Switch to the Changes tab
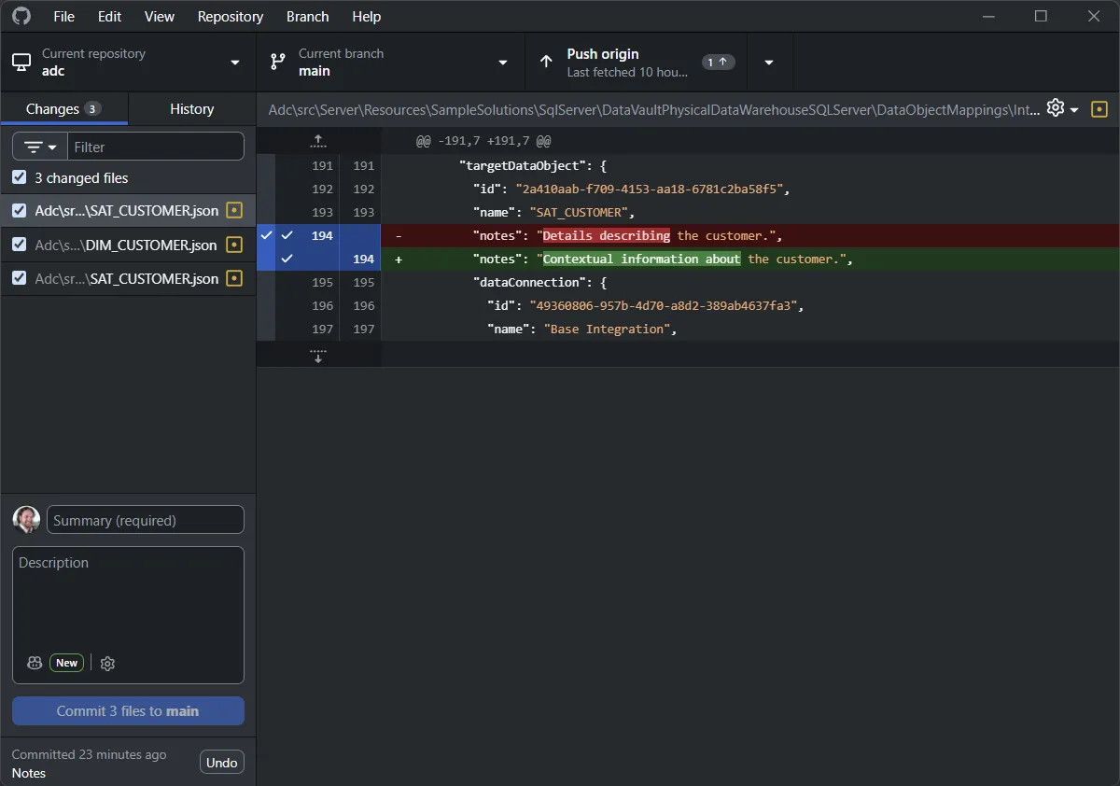Viewport: 1120px width, 786px height. tap(63, 109)
